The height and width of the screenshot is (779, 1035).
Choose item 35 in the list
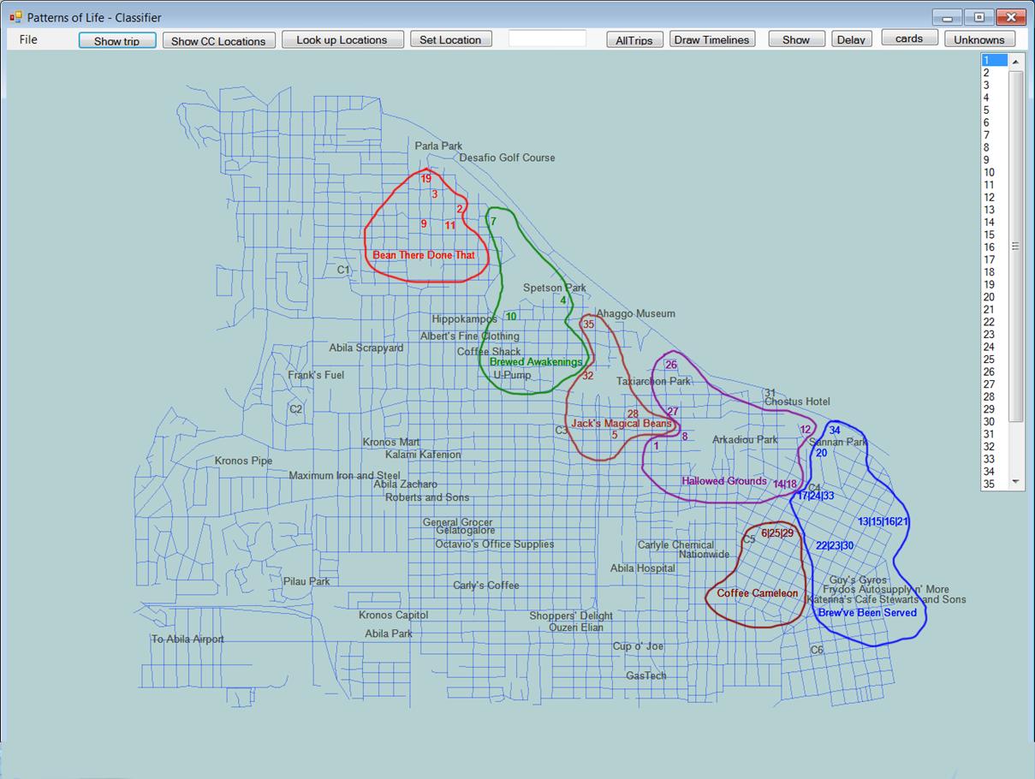[x=993, y=484]
